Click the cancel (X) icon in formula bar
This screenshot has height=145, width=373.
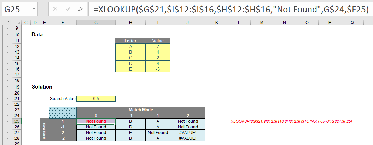pos(55,9)
